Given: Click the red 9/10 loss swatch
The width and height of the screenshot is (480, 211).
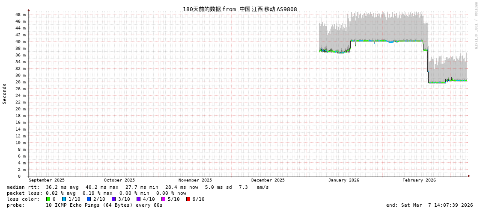Looking at the screenshot, I should coord(188,199).
